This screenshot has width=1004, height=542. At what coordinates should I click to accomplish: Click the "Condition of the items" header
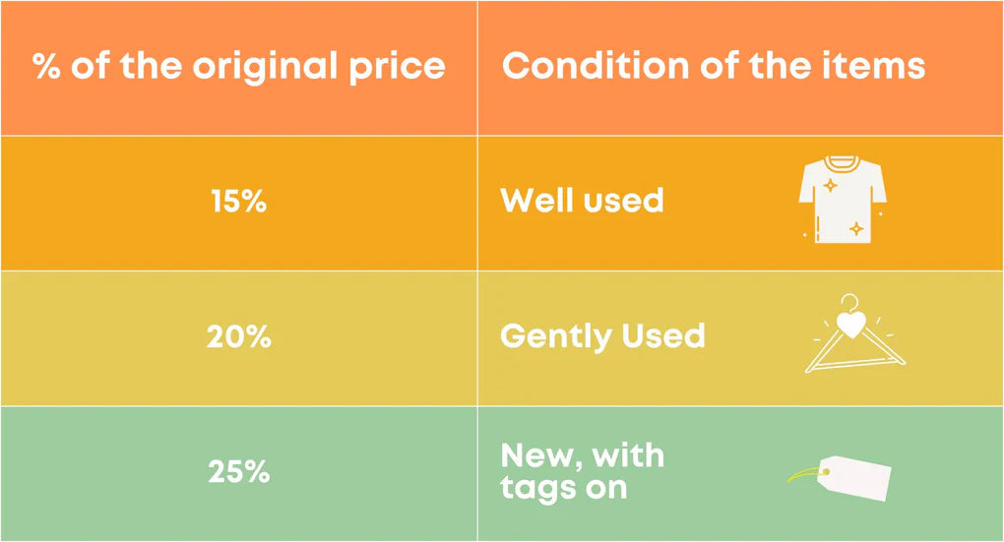(x=714, y=65)
